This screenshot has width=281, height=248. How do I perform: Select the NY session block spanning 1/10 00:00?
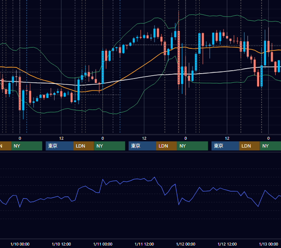(26, 146)
